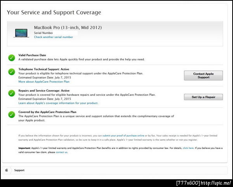The image size is (233, 187).
Task: Follow the contact us link
Action: click(x=62, y=152)
